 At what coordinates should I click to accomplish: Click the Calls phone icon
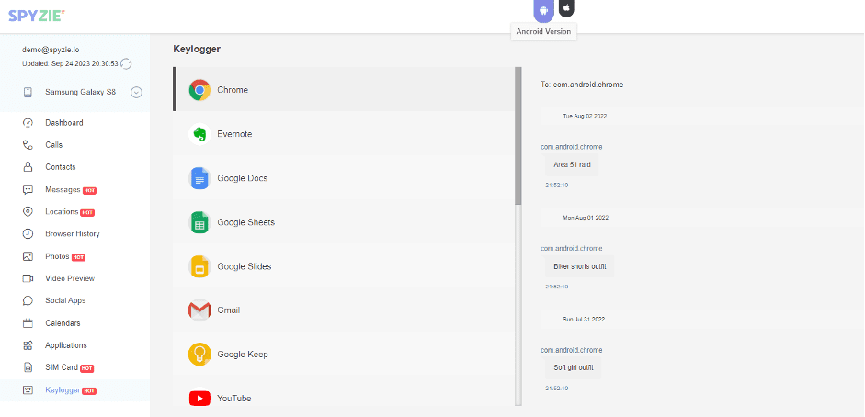point(28,145)
